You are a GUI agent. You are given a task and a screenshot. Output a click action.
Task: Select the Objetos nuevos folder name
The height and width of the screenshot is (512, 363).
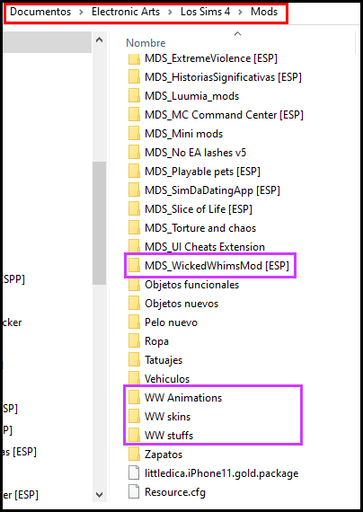pos(181,304)
